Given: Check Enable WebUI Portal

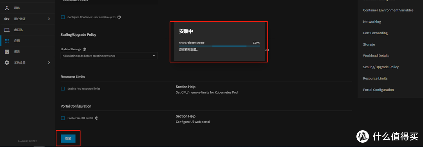Looking at the screenshot, I should tap(63, 118).
